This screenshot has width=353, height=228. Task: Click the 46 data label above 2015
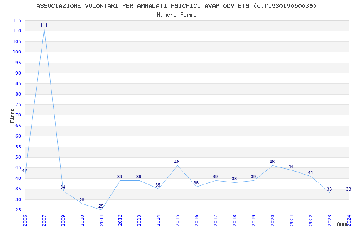point(177,162)
